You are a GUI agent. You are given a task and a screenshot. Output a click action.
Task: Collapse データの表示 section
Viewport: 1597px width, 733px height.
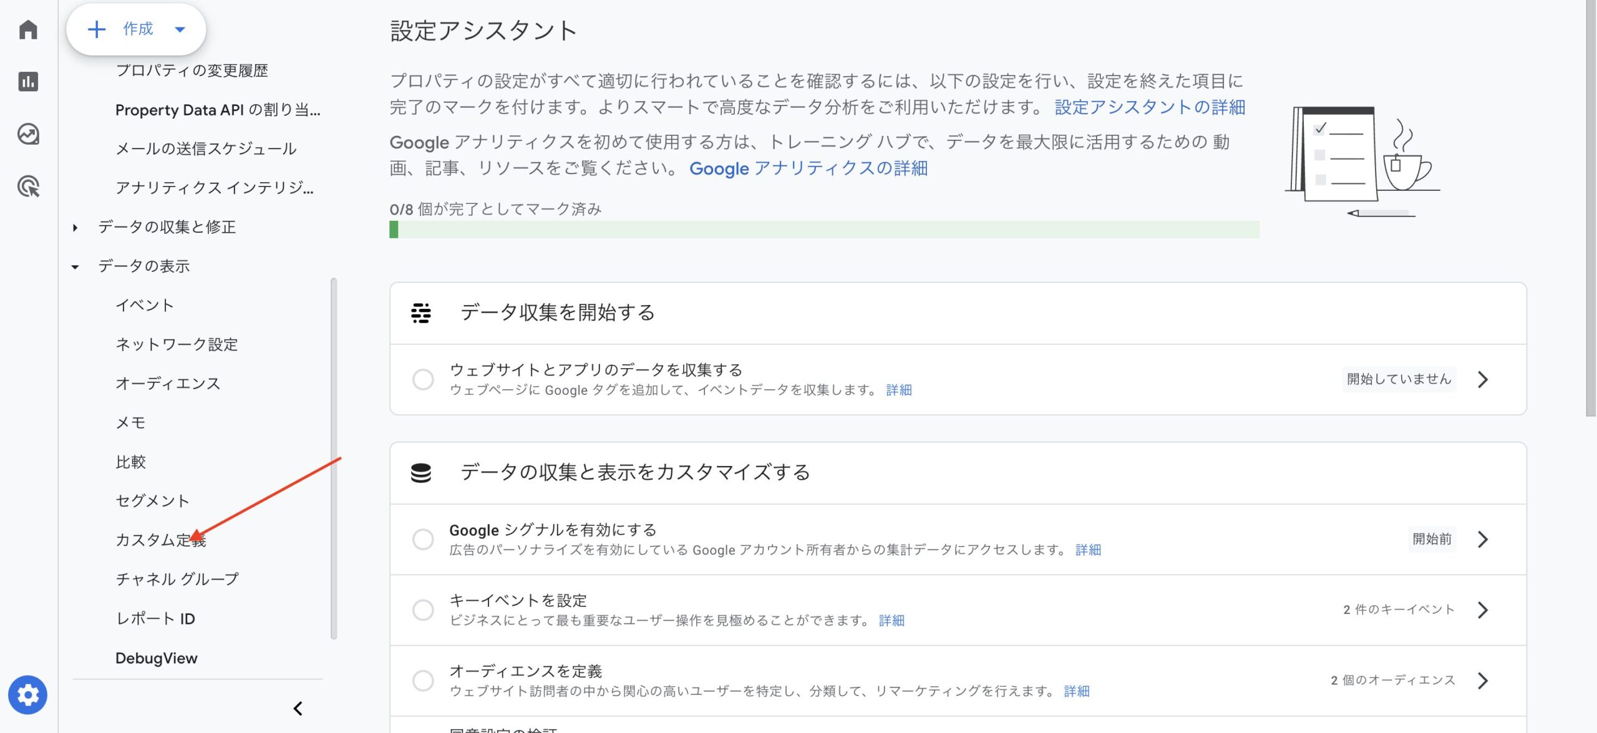[x=75, y=267]
